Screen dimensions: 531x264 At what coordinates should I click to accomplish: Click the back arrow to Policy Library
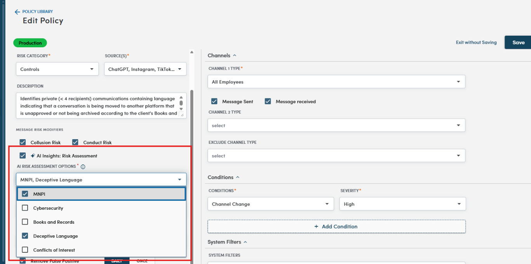pos(17,12)
